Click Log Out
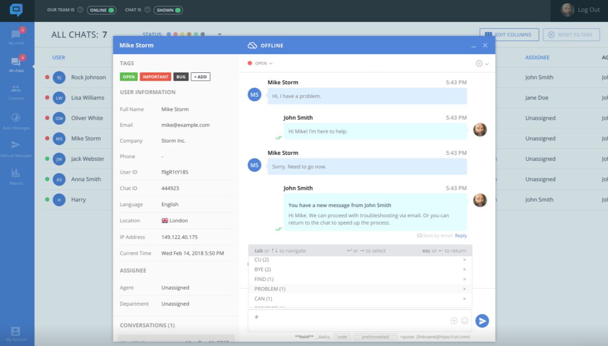This screenshot has width=608, height=346. [589, 10]
